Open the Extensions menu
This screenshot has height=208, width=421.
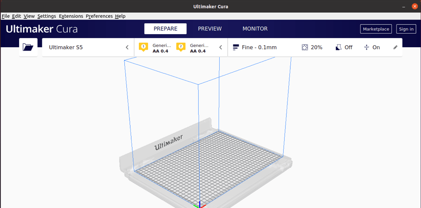(x=71, y=16)
